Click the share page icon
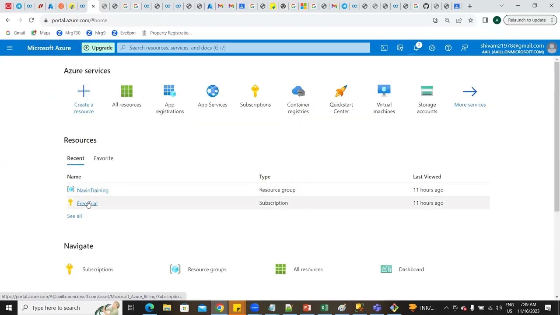This screenshot has width=560, height=315. click(459, 20)
